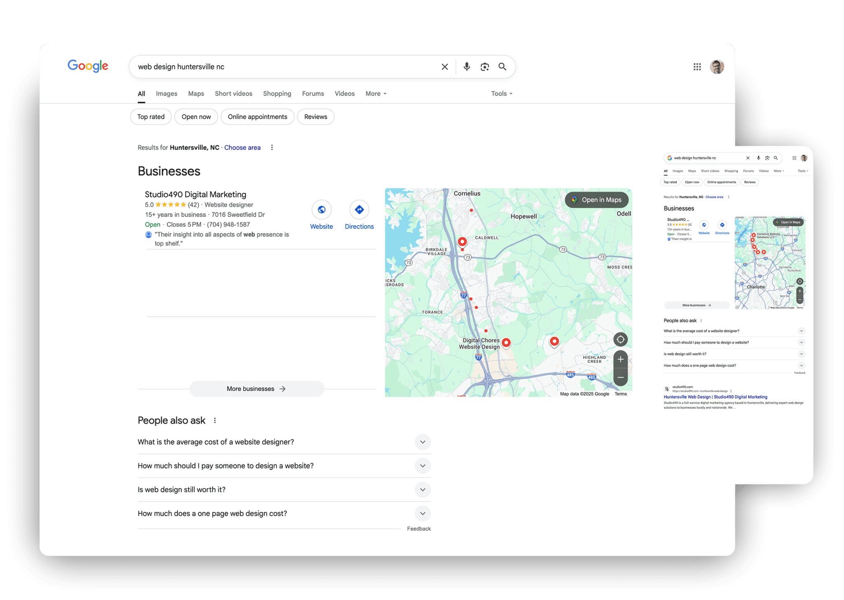This screenshot has height=600, width=844.
Task: Open the Tools dropdown in the small window
Action: (803, 171)
